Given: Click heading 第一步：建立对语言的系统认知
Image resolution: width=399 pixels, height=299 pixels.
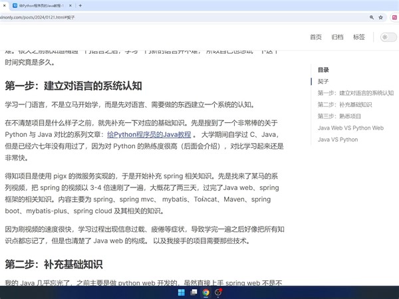Looking at the screenshot, I should coord(73,86).
